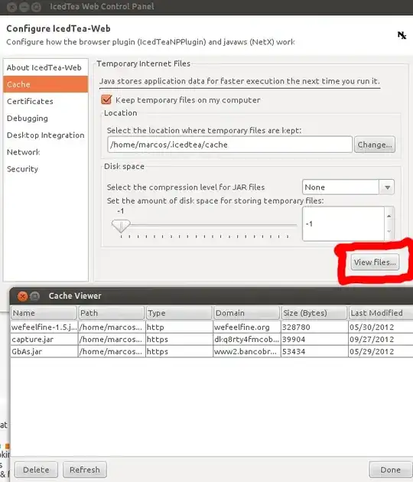Open Network settings
The image size is (413, 482).
click(24, 152)
